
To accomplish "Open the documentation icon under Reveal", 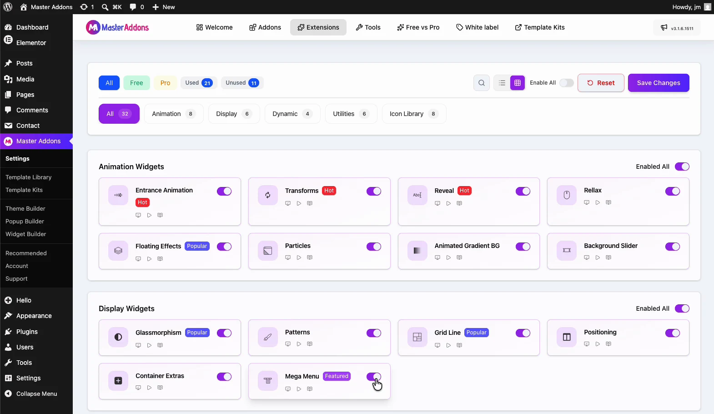I will pyautogui.click(x=459, y=203).
